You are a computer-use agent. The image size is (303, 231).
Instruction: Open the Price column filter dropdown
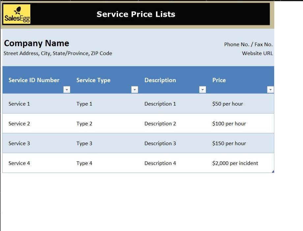click(x=270, y=89)
